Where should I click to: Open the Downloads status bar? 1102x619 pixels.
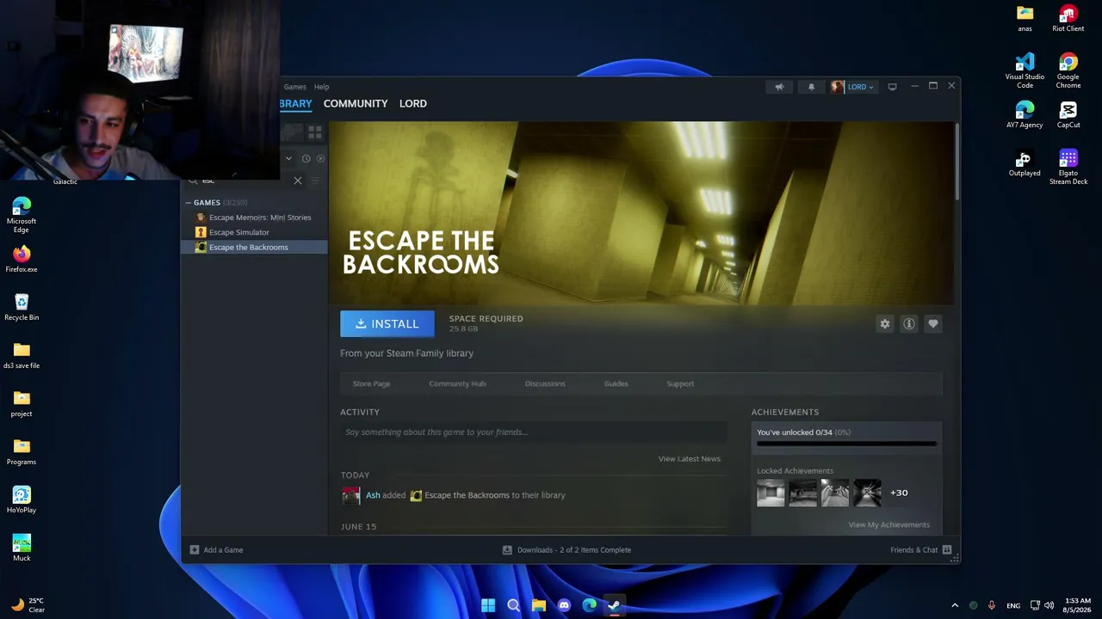click(566, 550)
